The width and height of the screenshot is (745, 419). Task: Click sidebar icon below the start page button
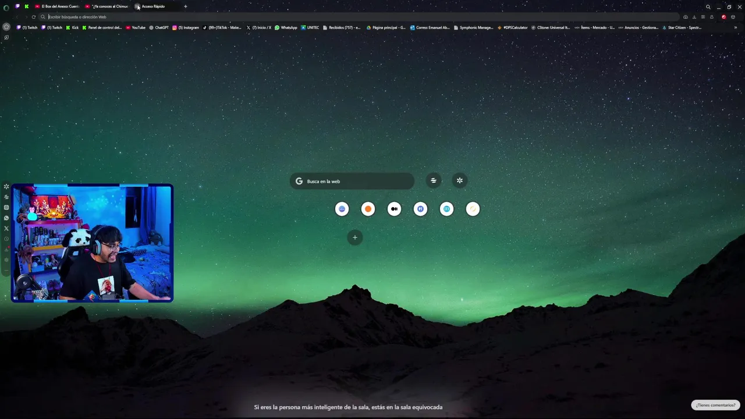click(6, 38)
